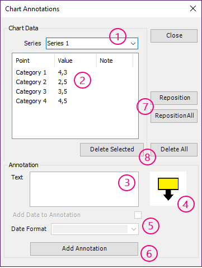This screenshot has width=202, height=268.
Task: Click the Series 1 combo box field
Action: click(92, 44)
